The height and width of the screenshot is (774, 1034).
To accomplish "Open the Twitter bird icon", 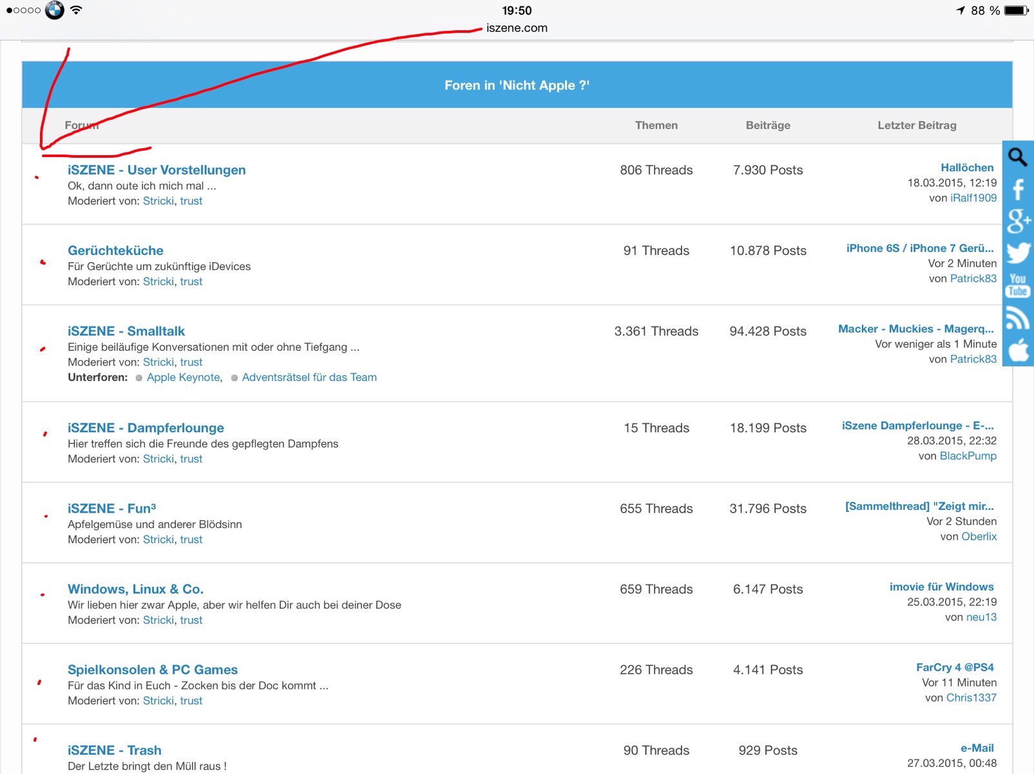I will pos(1018,252).
